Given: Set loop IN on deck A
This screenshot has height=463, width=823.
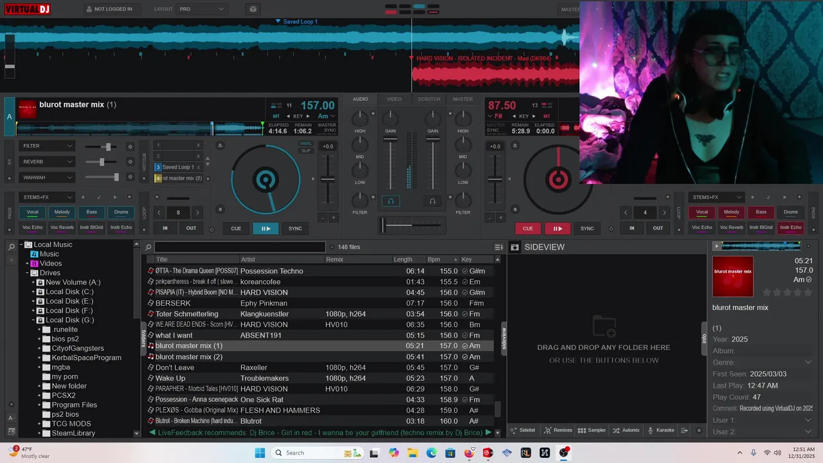Looking at the screenshot, I should (165, 228).
